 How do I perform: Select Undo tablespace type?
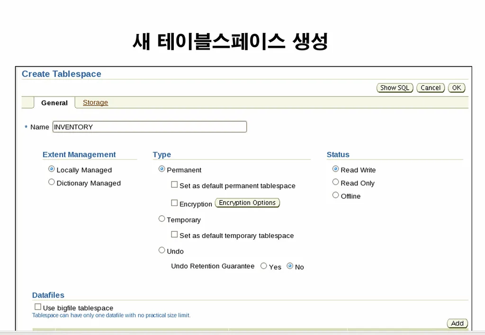point(162,250)
